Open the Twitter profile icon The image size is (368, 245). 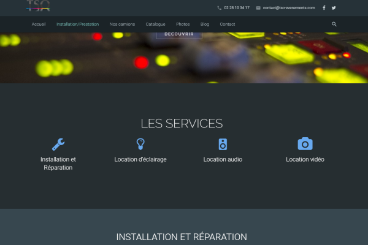[334, 8]
